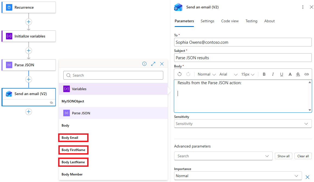Insert the Body token from Parse JSON
314x182 pixels.
point(65,125)
